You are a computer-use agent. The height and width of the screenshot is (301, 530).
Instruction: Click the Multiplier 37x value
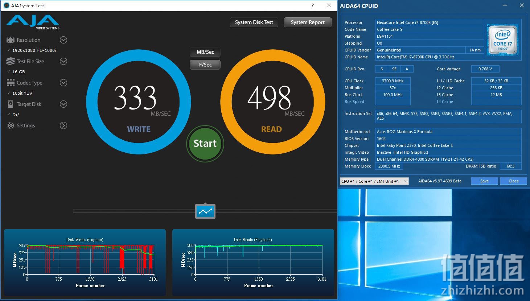tap(393, 88)
